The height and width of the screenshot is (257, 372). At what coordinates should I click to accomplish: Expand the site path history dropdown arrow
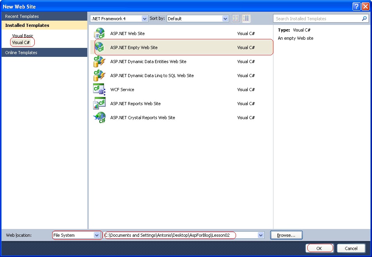261,235
